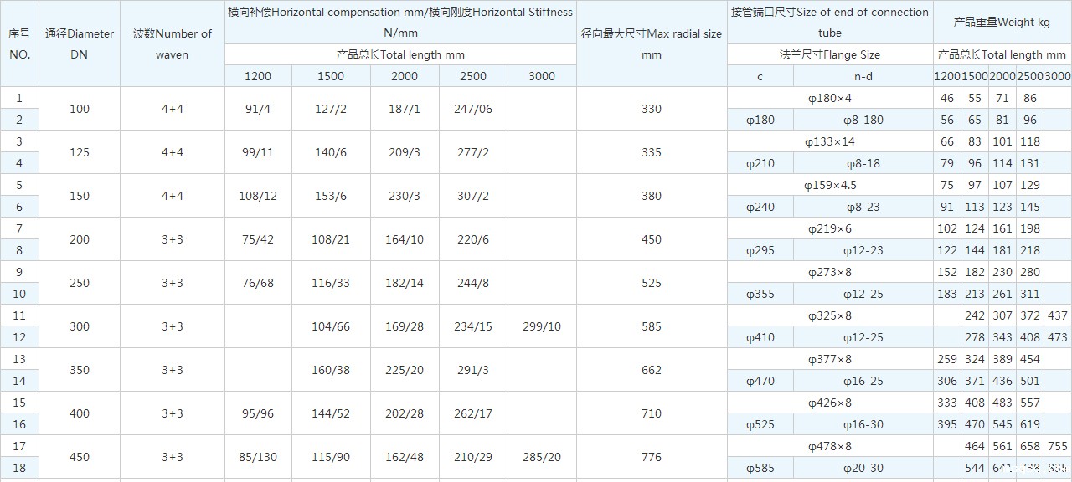Click the φ8-180 flange cell
The height and width of the screenshot is (482, 1072).
(x=863, y=120)
